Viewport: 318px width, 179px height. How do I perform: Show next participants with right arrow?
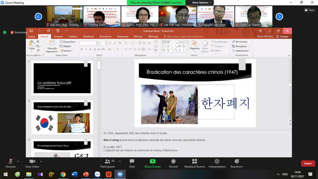click(x=279, y=16)
